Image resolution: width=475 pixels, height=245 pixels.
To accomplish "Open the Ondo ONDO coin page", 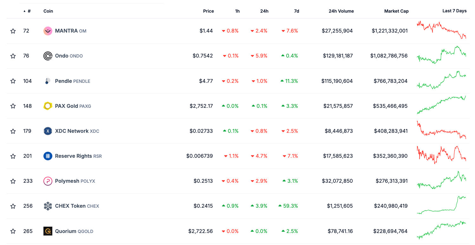I will 69,56.
